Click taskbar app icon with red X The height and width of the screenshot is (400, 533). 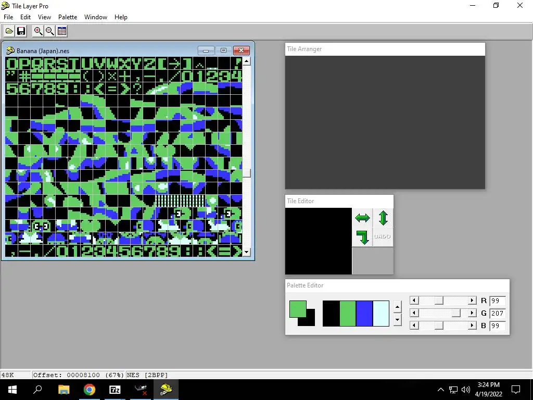[x=141, y=390]
